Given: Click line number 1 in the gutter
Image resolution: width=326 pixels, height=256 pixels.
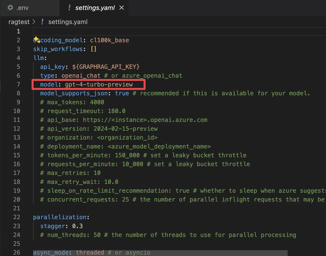Looking at the screenshot, I should pos(18,31).
